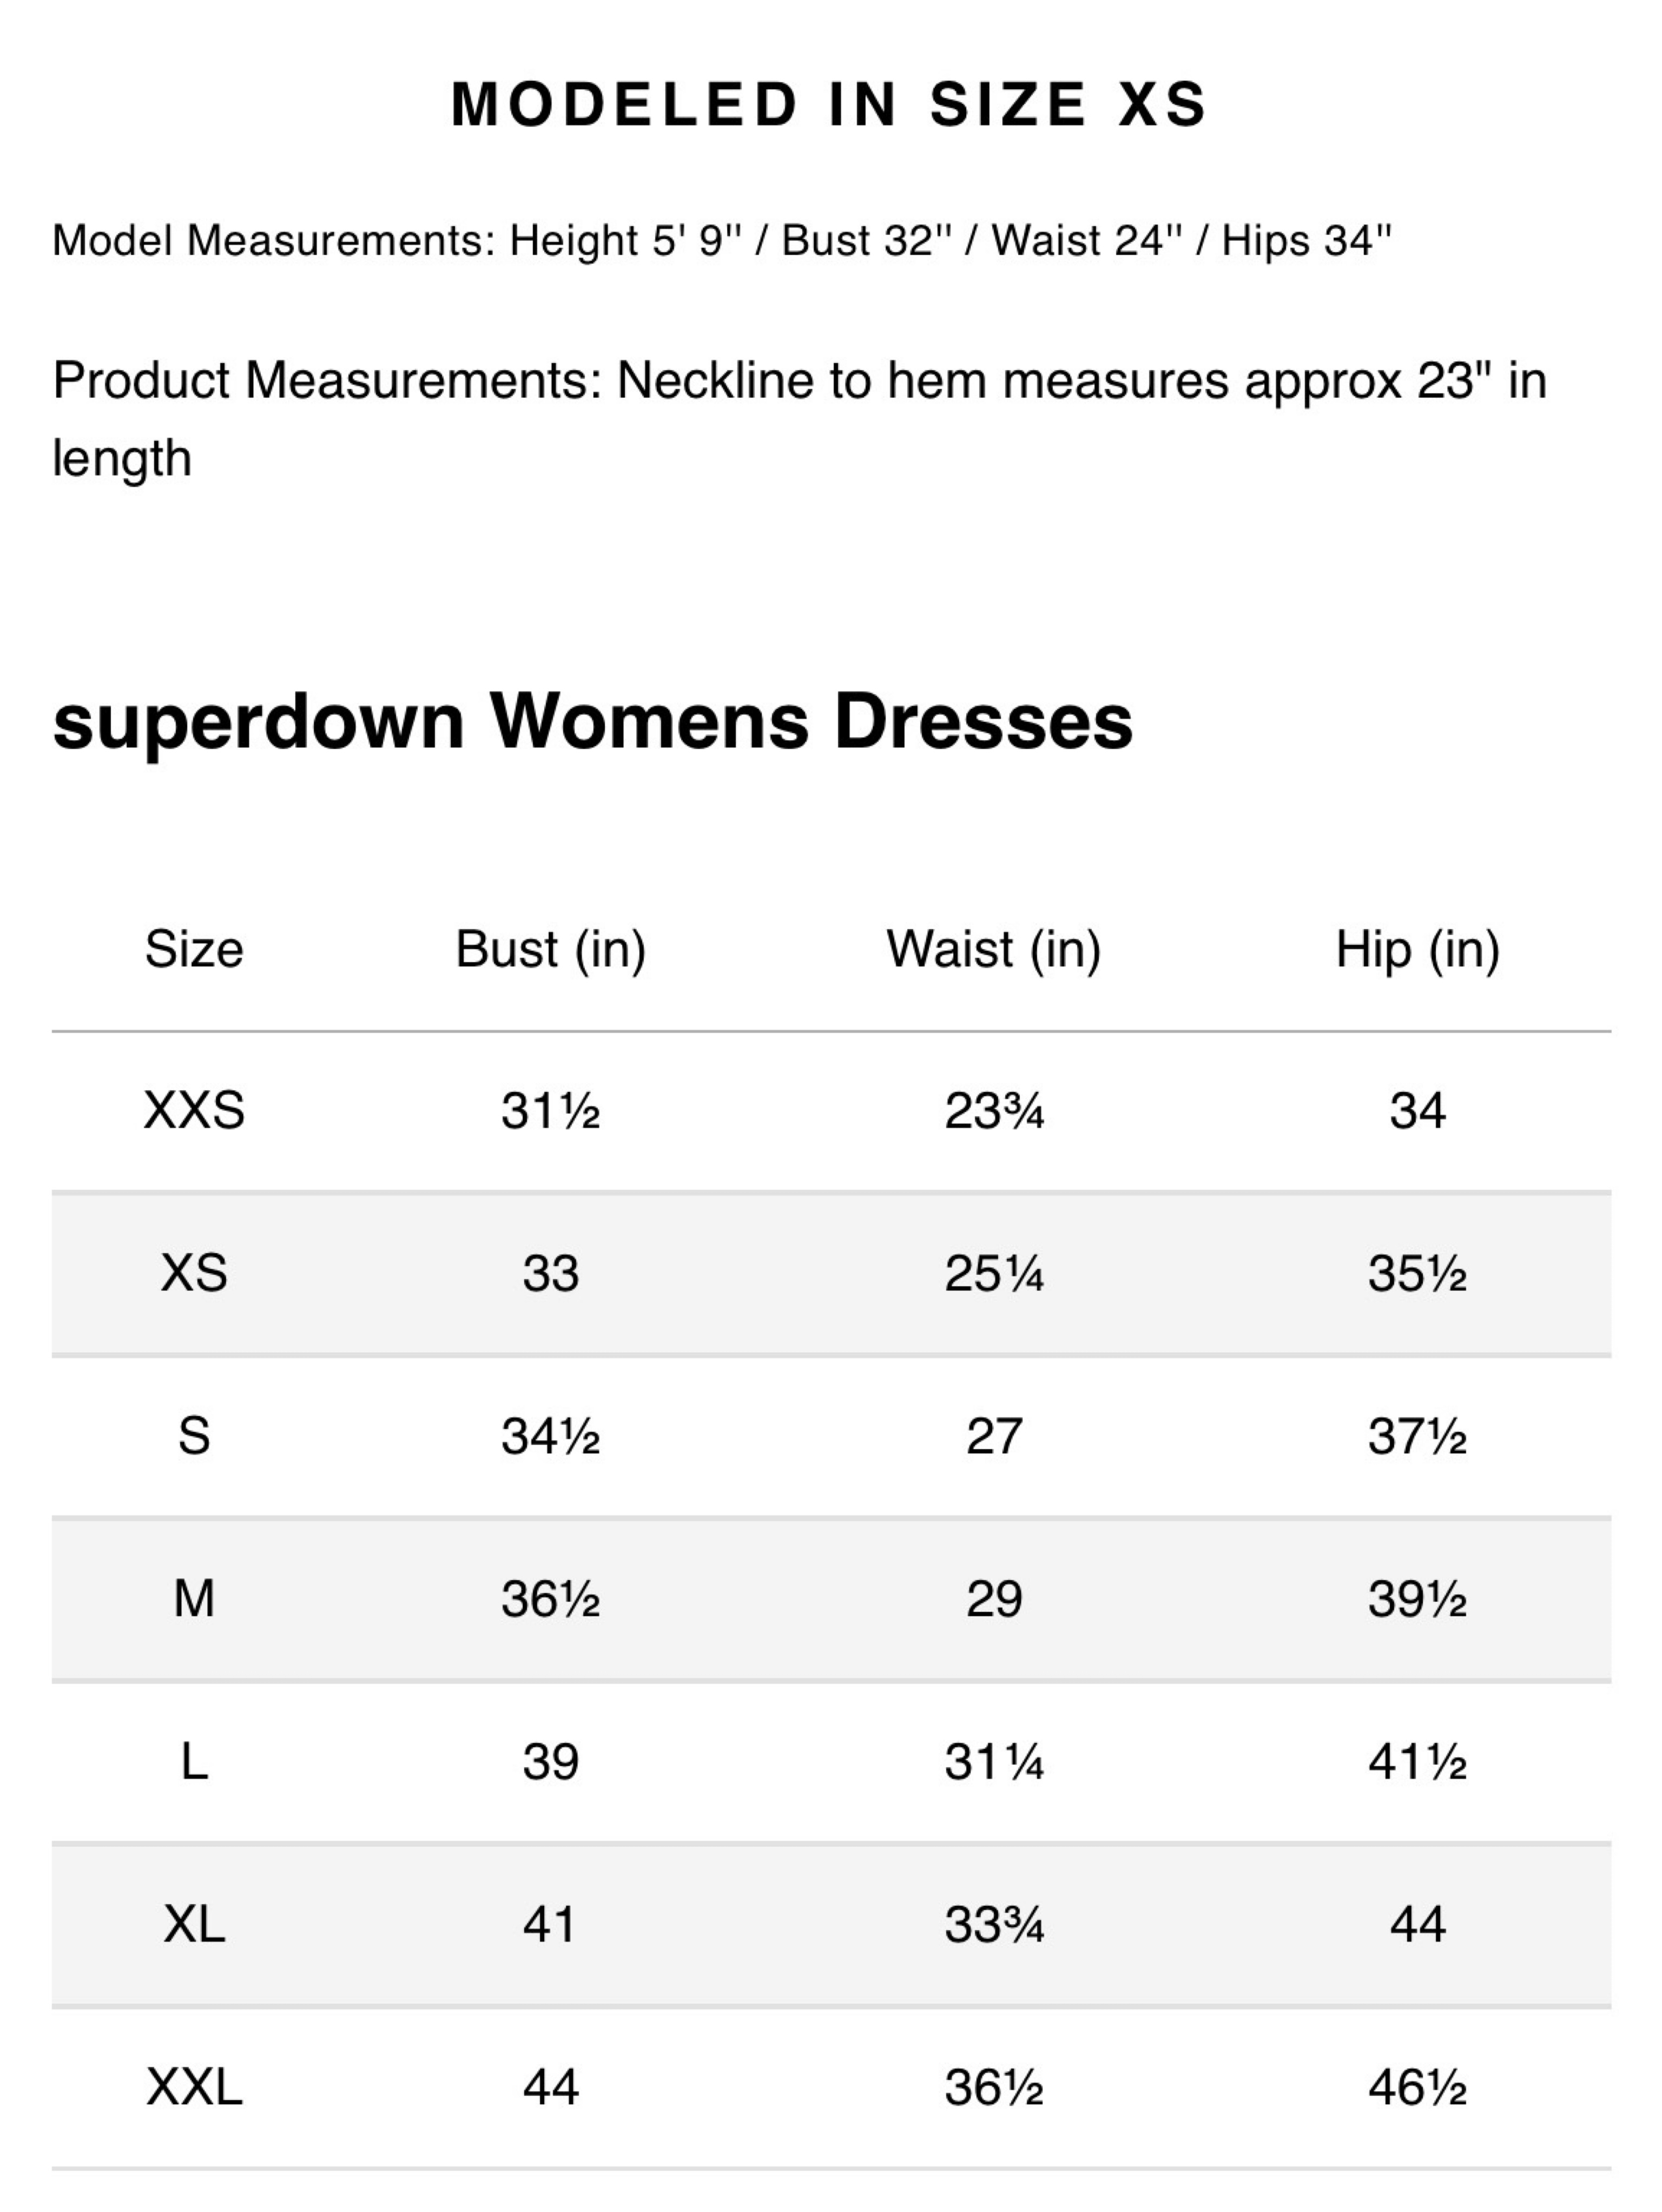1662x2212 pixels.
Task: Select the XS size row label
Action: coord(194,1274)
